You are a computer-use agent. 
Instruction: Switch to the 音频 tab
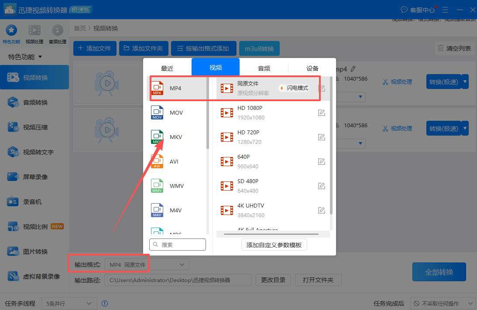pos(264,68)
